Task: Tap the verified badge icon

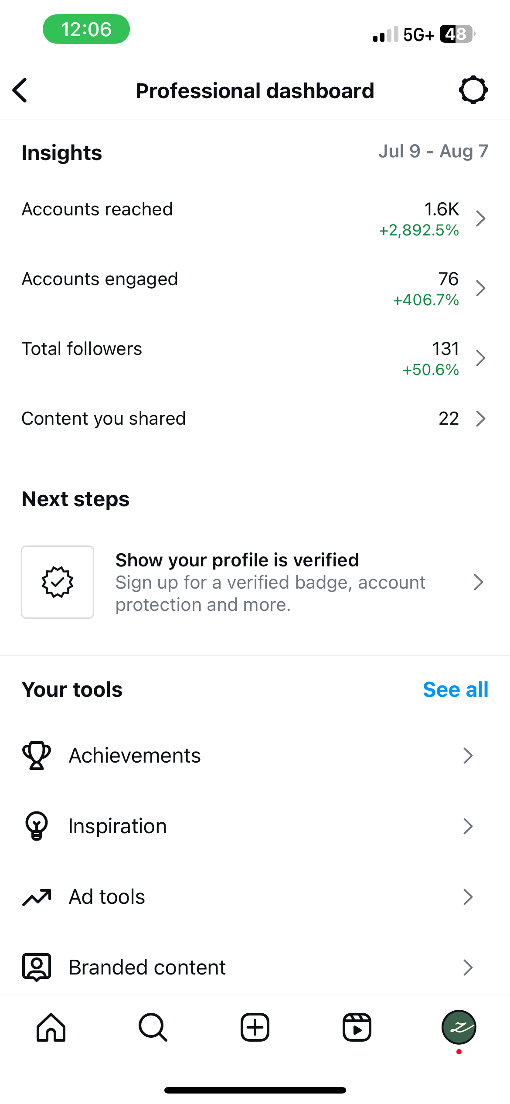Action: [58, 582]
